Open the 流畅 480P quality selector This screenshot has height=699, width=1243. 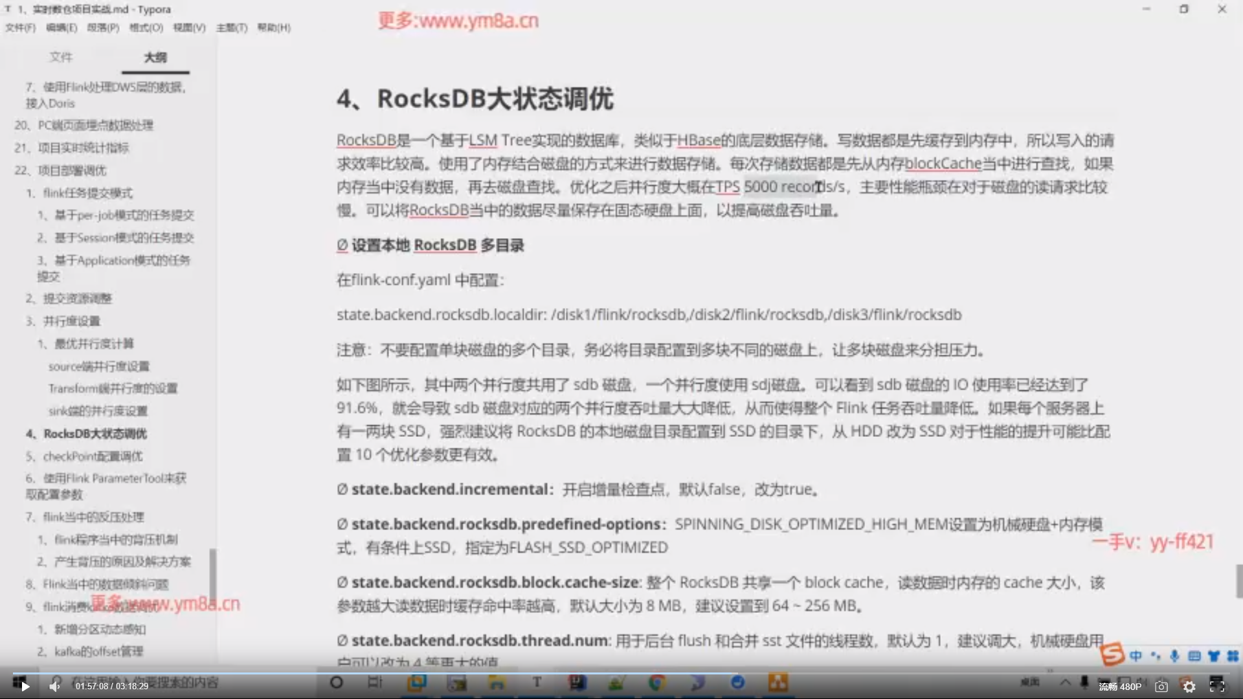point(1120,687)
